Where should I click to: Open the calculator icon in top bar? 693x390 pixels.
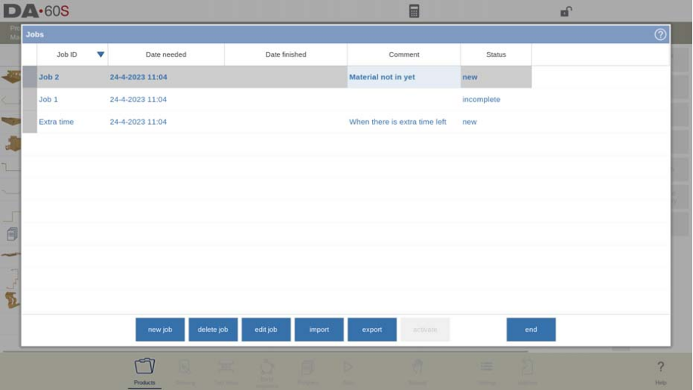tap(414, 11)
